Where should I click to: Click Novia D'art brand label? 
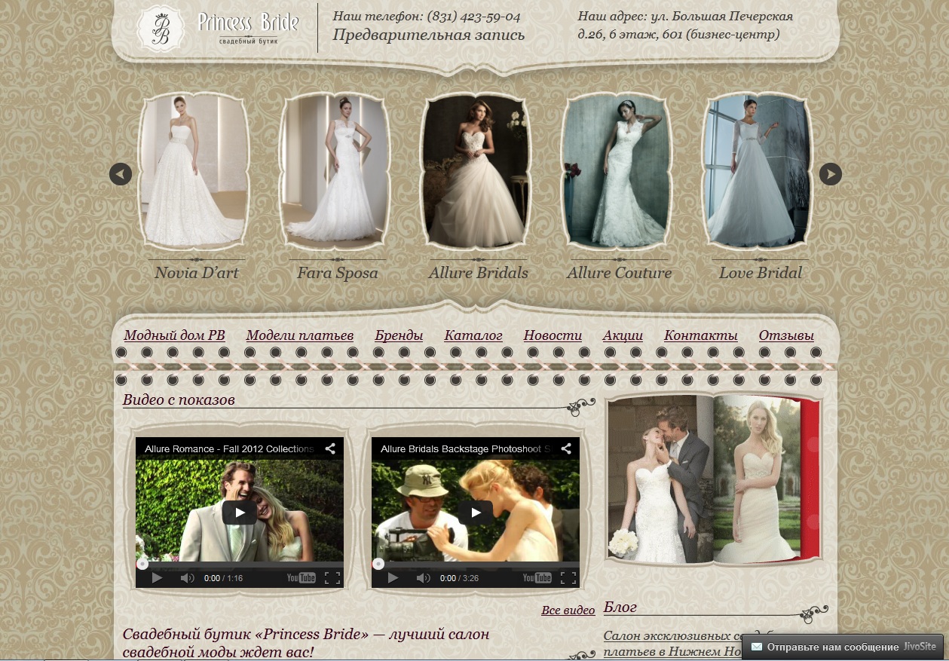(196, 273)
